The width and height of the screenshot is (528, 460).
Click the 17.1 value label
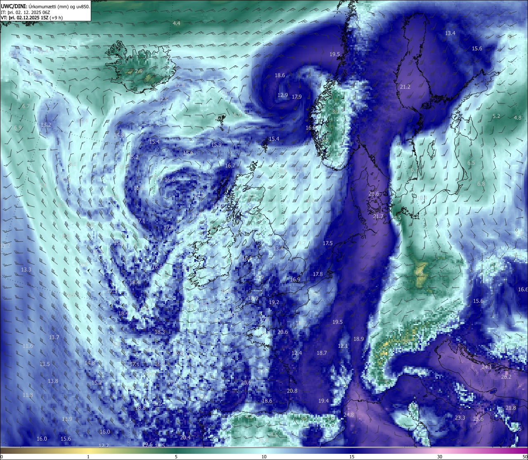[134, 364]
